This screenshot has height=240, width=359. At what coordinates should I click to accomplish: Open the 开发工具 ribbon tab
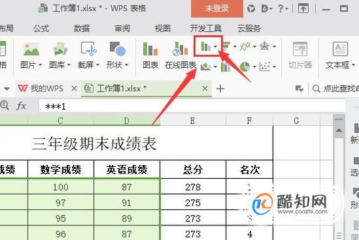point(206,29)
